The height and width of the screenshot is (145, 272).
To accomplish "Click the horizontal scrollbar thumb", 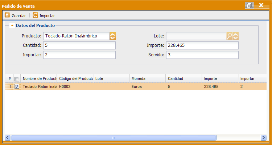I will (114, 137).
